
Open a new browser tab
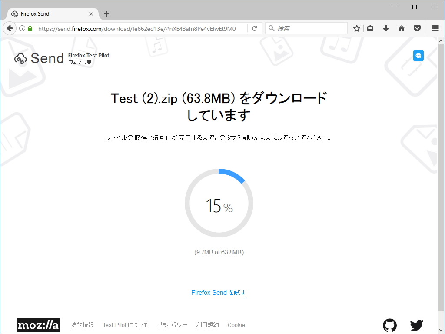[x=106, y=13]
